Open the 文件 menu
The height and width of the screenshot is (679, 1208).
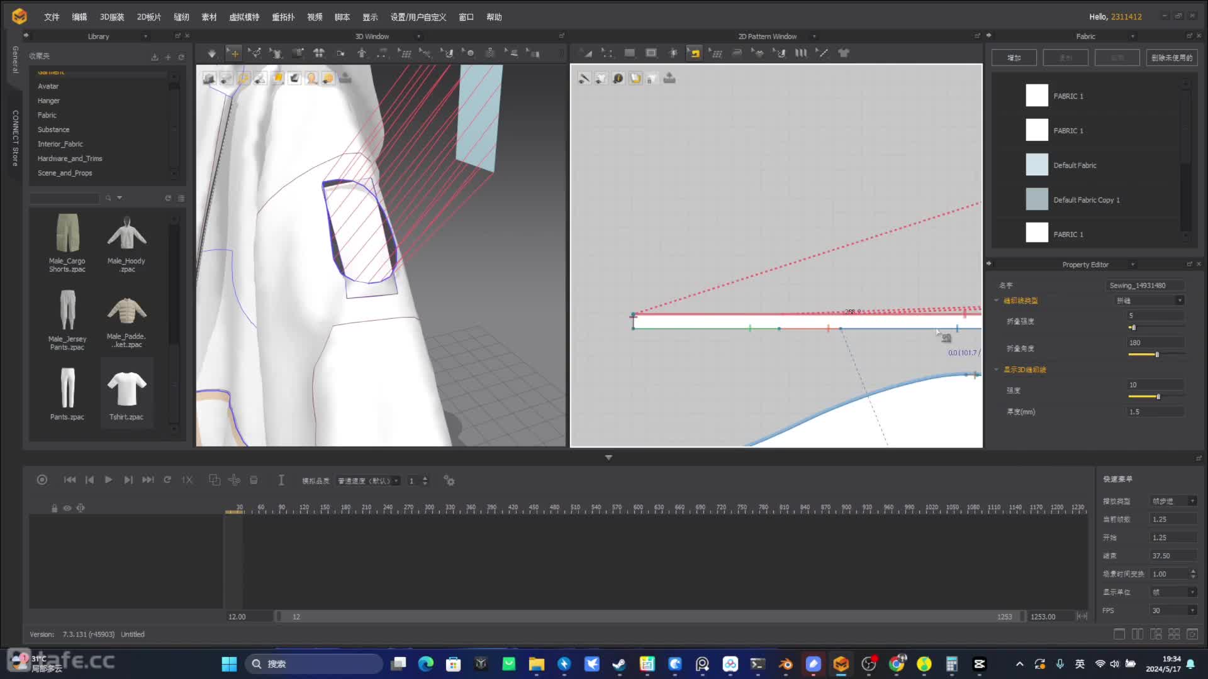coord(52,17)
